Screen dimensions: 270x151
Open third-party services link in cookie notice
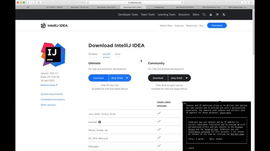pos(199,132)
